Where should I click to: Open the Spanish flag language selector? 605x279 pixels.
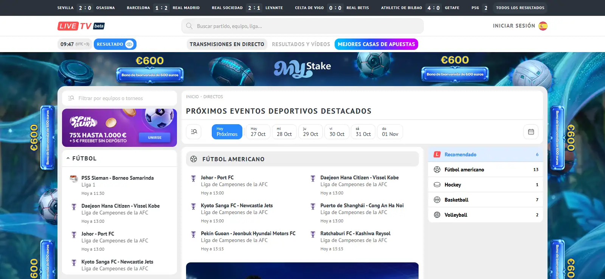[x=543, y=26]
